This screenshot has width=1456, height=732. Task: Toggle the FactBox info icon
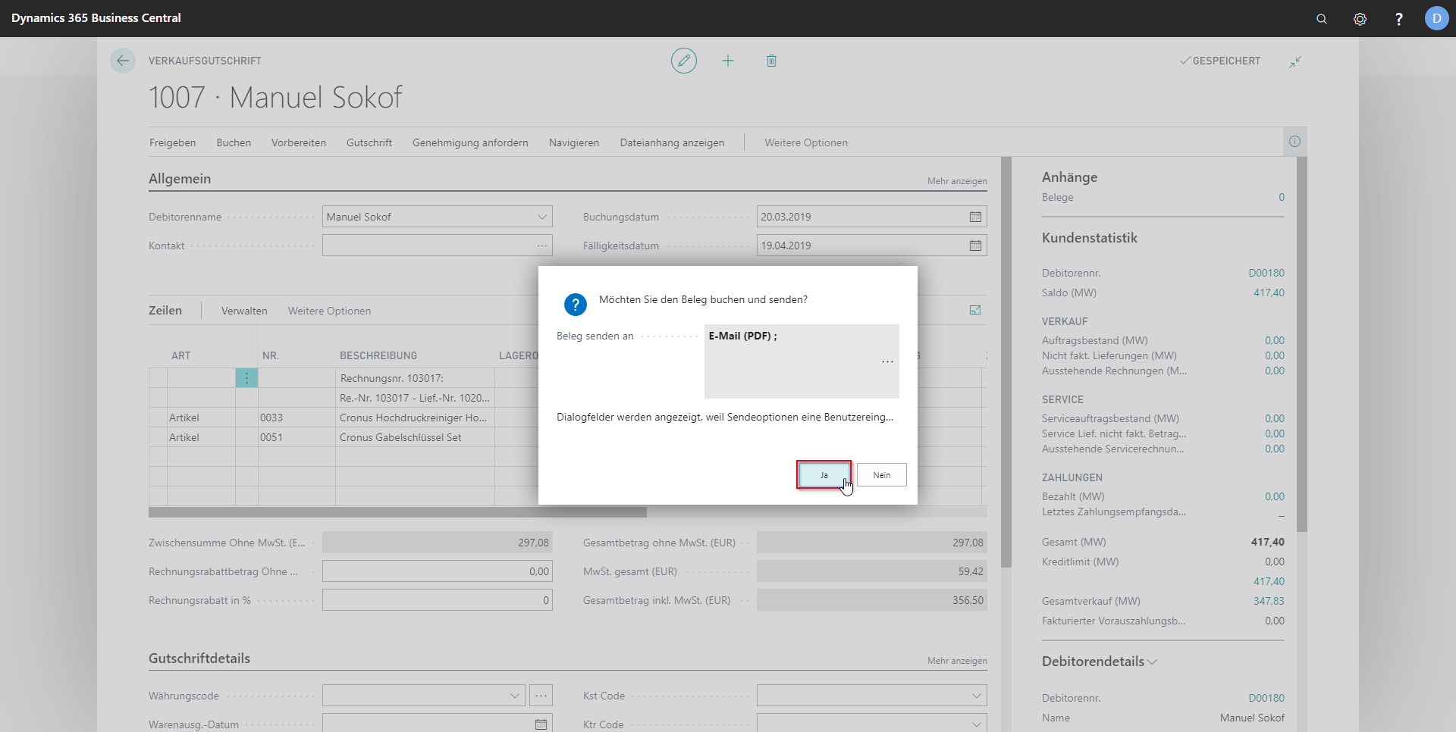[x=1294, y=142]
